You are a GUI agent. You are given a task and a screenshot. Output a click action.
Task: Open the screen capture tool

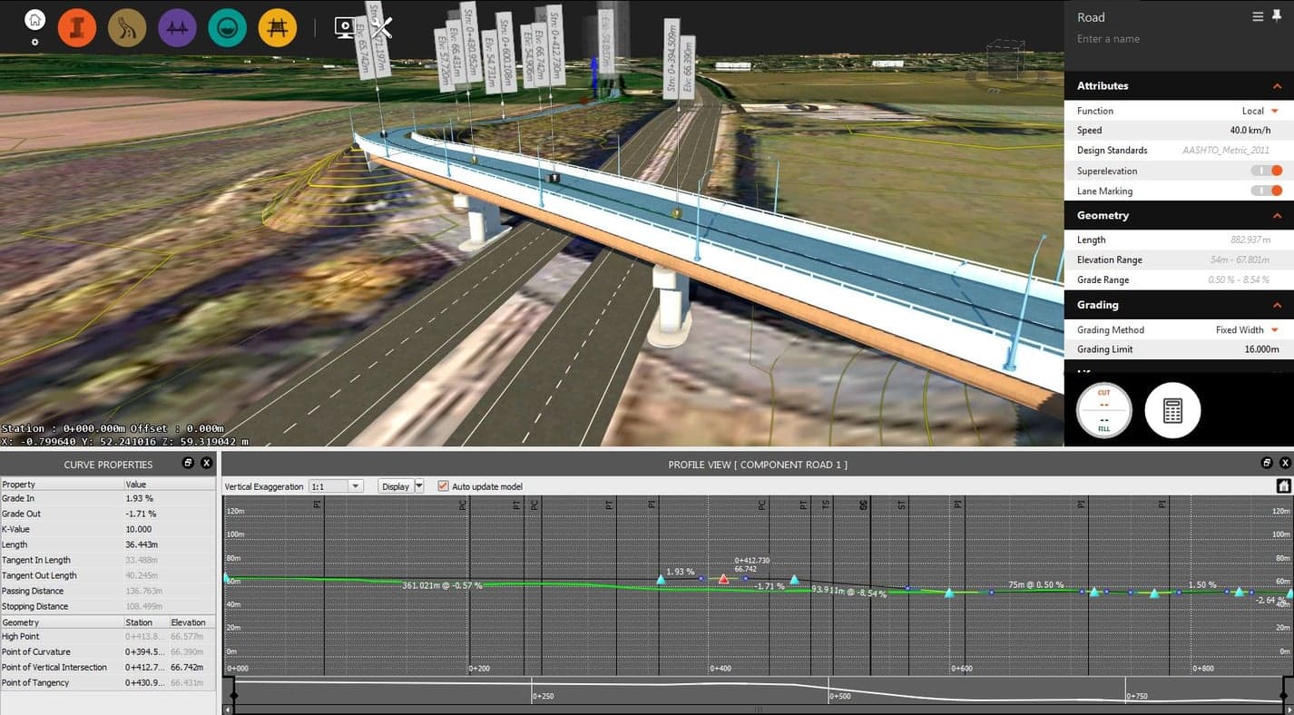coord(345,27)
